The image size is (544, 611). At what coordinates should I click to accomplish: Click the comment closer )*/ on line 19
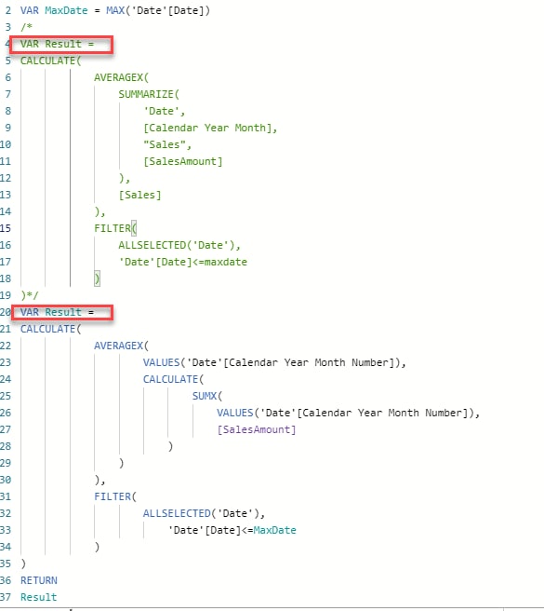[x=30, y=295]
